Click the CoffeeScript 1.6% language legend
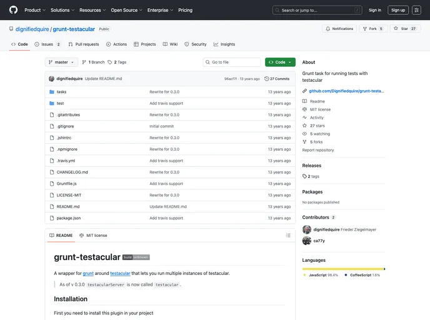The height and width of the screenshot is (320, 430). 362,275
